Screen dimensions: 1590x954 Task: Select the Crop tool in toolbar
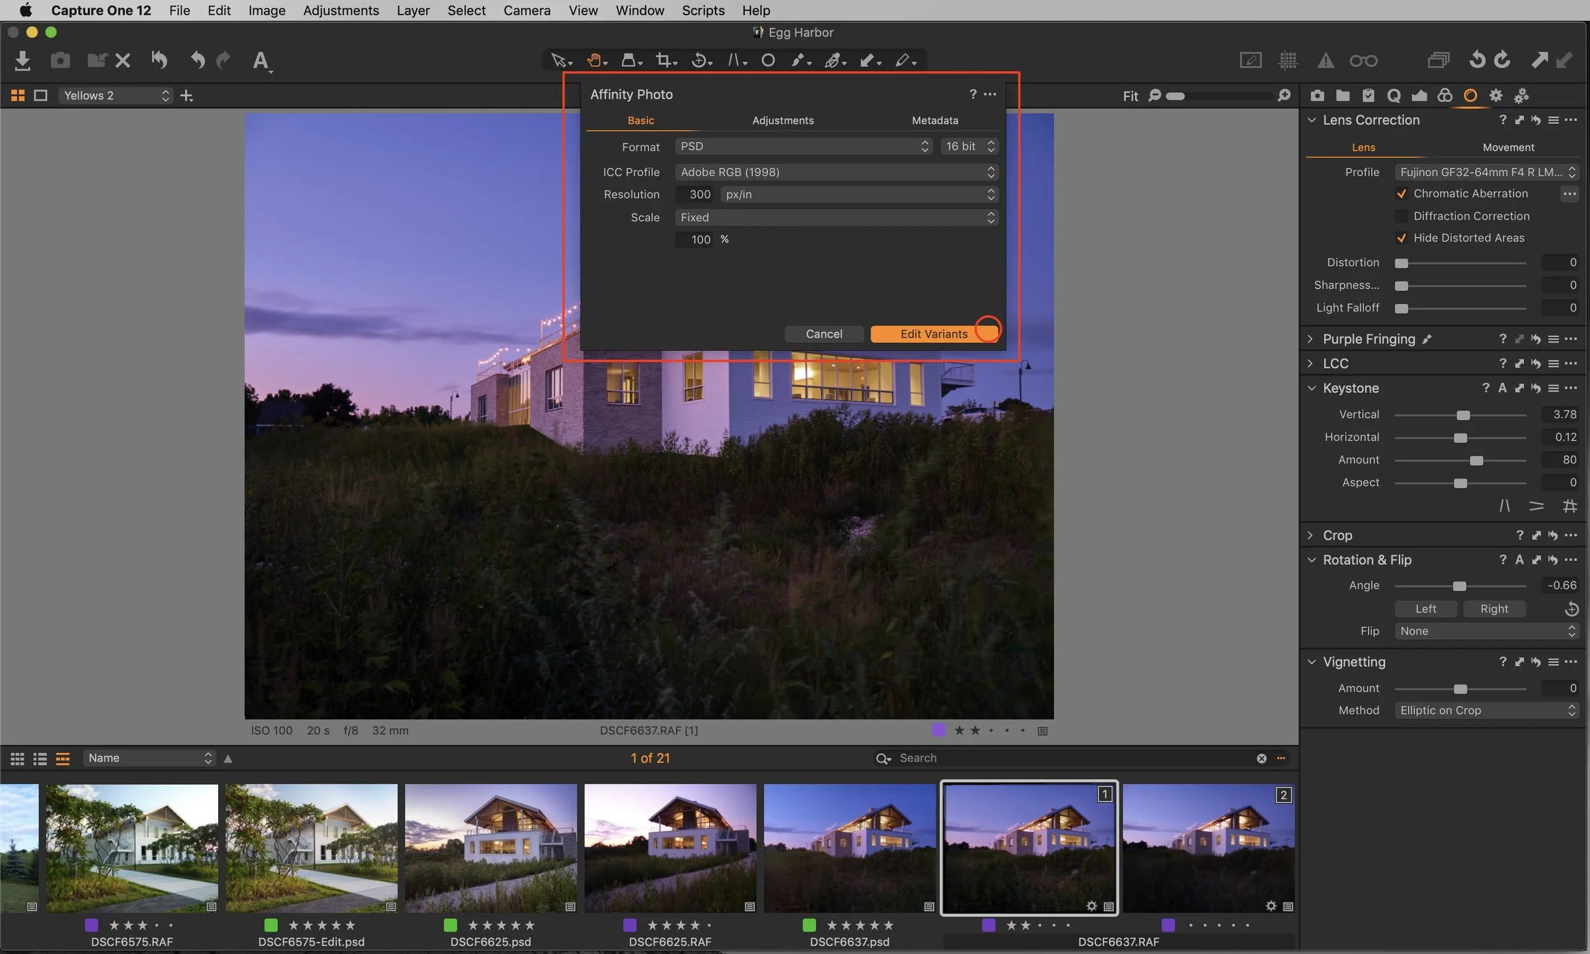[666, 60]
